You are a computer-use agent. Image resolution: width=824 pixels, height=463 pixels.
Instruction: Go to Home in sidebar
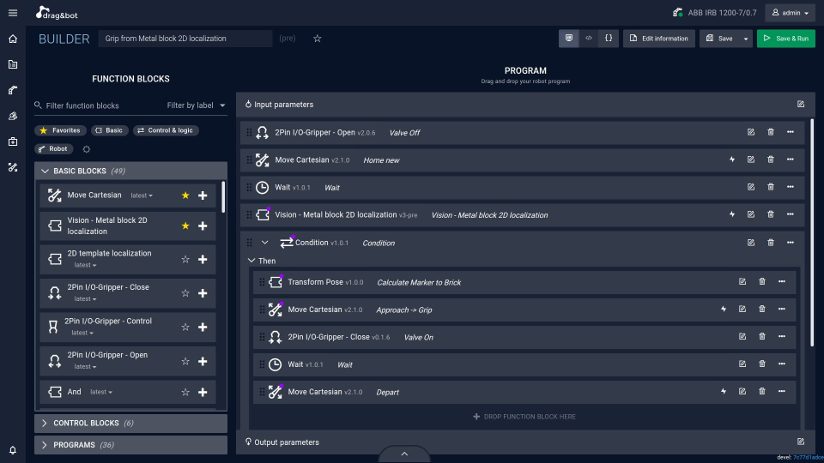[x=13, y=39]
